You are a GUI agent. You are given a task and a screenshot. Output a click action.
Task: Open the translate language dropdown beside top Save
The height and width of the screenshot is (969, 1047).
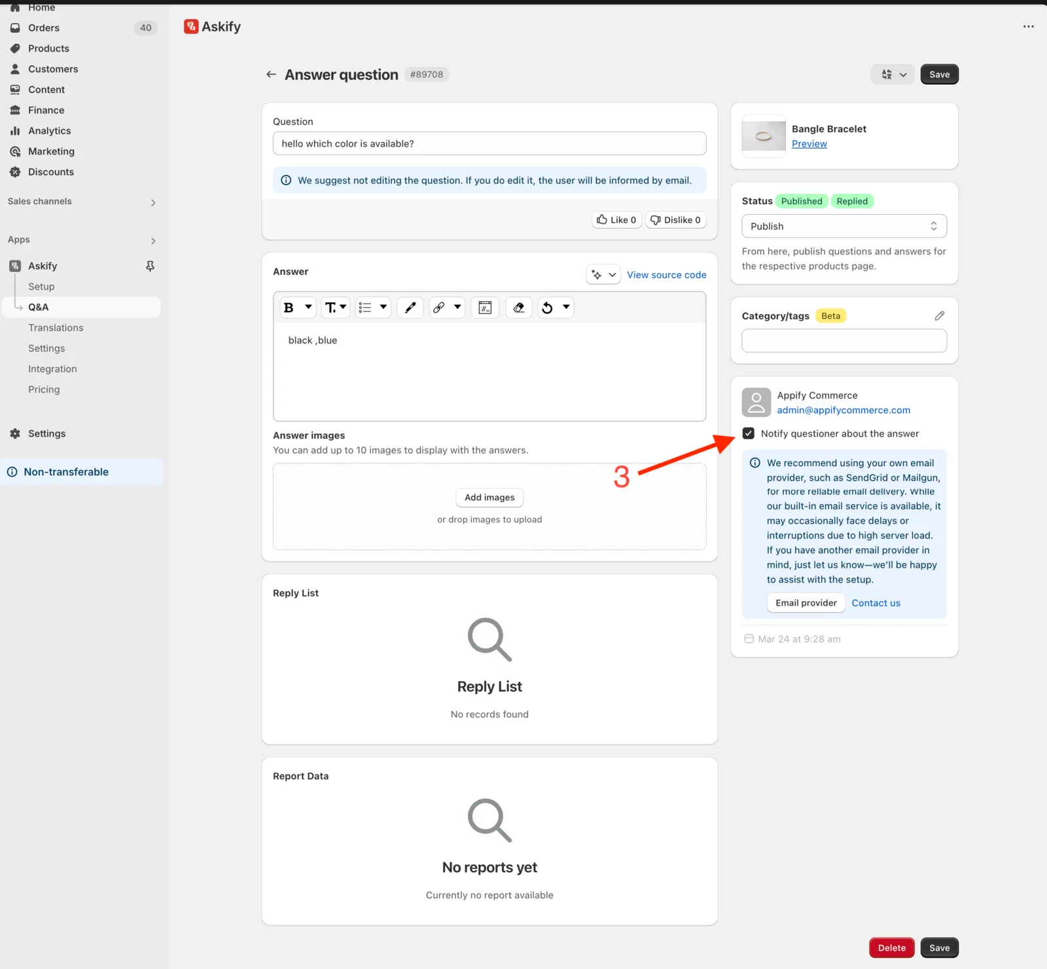click(893, 75)
